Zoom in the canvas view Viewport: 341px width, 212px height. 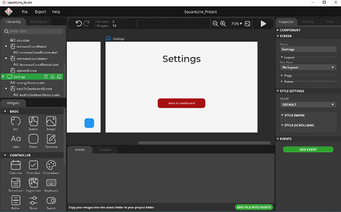223,24
